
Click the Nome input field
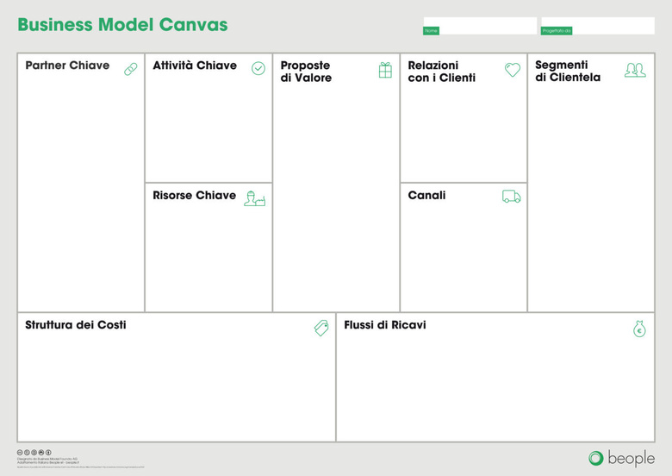coord(488,26)
